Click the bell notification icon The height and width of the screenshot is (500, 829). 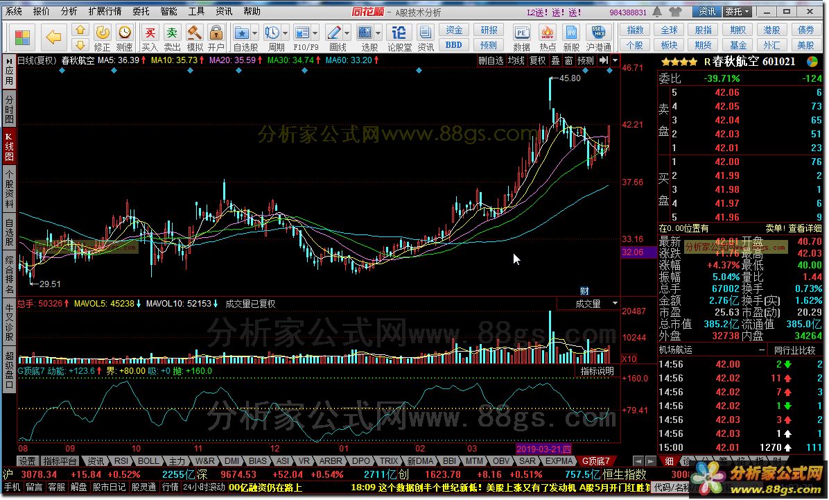pyautogui.click(x=657, y=12)
